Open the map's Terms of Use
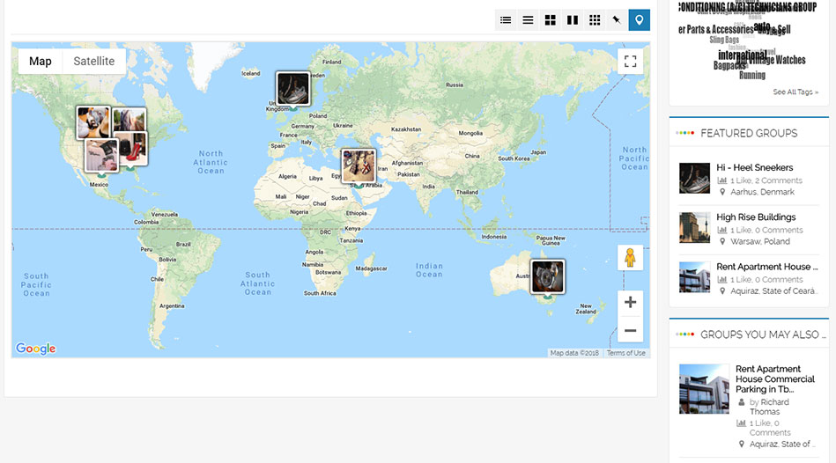This screenshot has height=463, width=836. point(625,353)
